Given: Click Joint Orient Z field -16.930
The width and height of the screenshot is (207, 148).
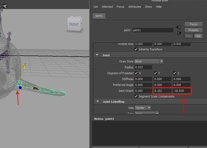Looking at the screenshot, I should [182, 91].
